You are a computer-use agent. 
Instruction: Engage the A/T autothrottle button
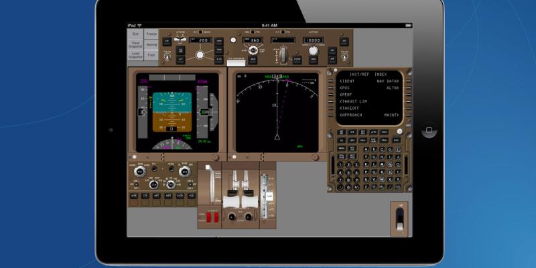click(x=180, y=59)
